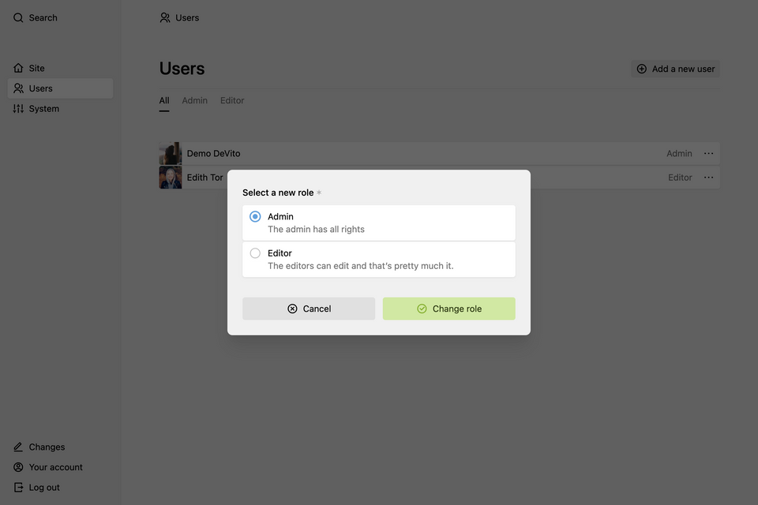The image size is (758, 505).
Task: Choose the Editor option card description
Action: 361,266
